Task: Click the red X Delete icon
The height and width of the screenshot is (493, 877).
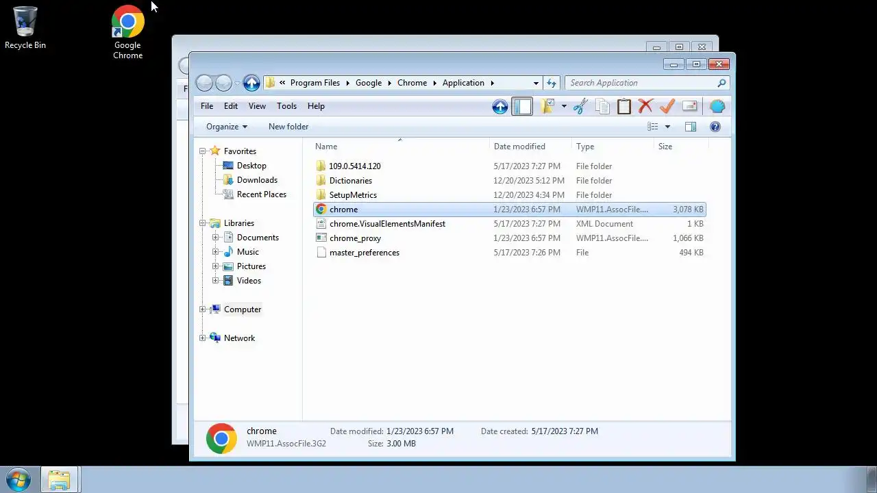Action: (x=645, y=106)
